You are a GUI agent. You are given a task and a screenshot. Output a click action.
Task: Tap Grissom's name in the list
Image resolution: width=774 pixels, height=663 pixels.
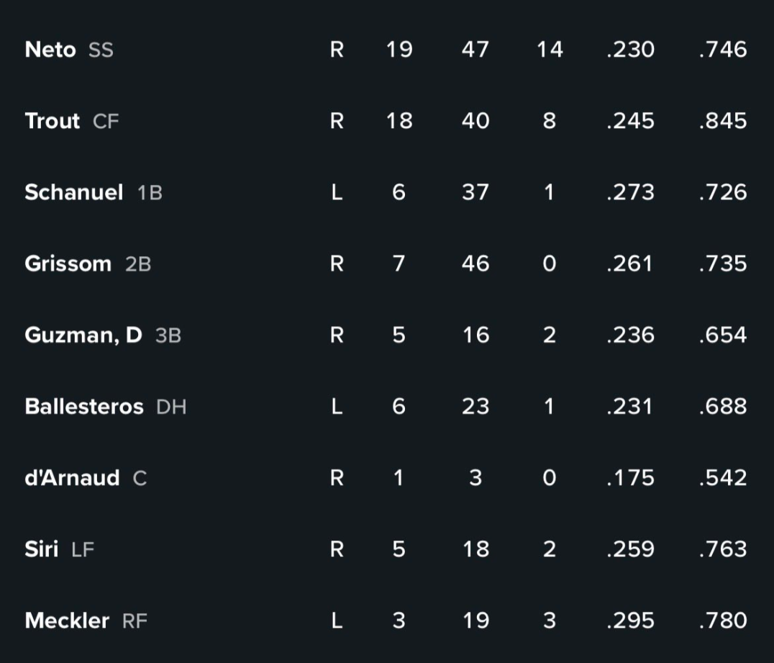(68, 263)
